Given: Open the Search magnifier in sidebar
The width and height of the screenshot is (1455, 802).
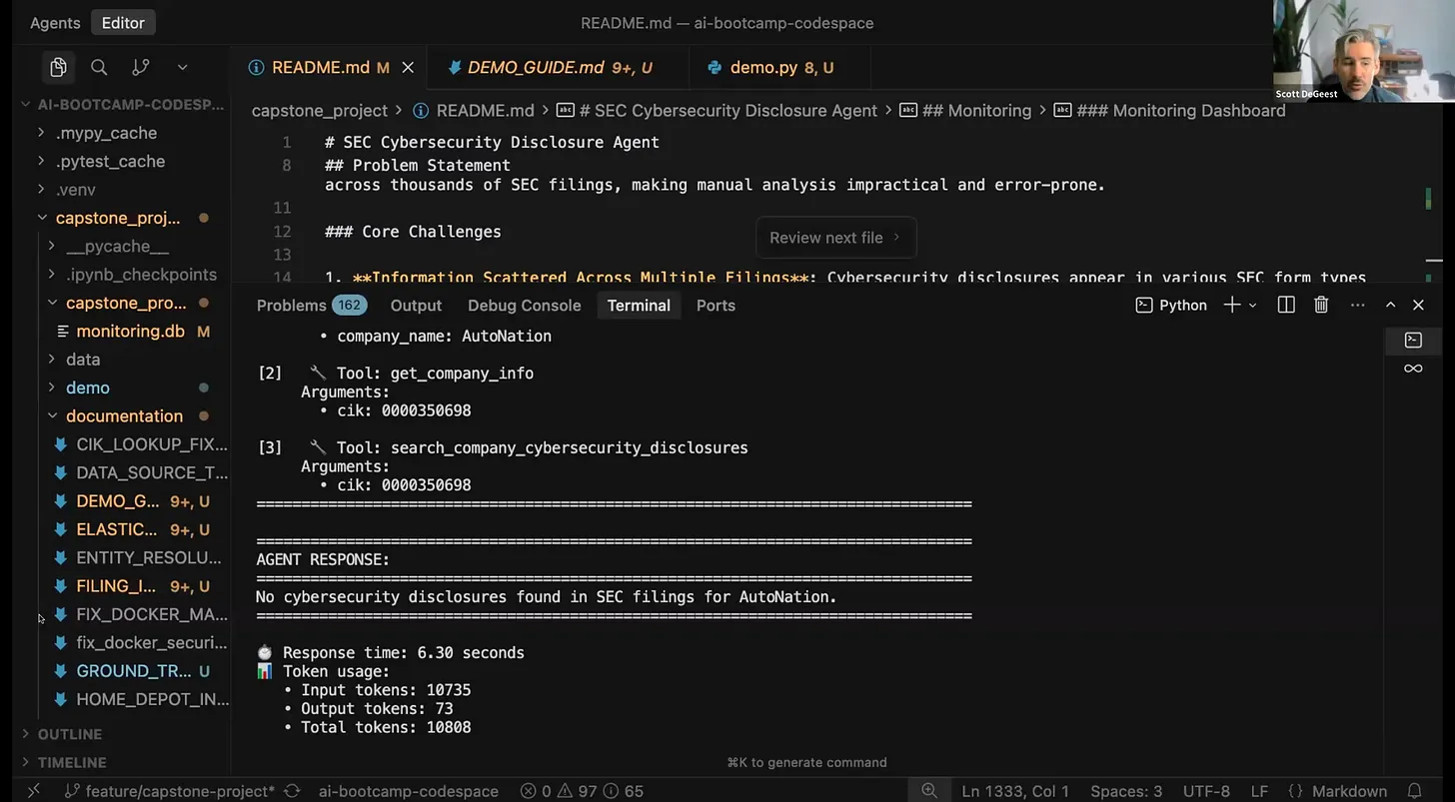Looking at the screenshot, I should (99, 67).
